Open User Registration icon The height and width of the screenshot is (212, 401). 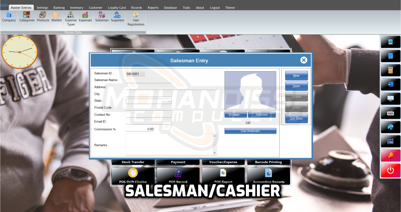click(136, 19)
